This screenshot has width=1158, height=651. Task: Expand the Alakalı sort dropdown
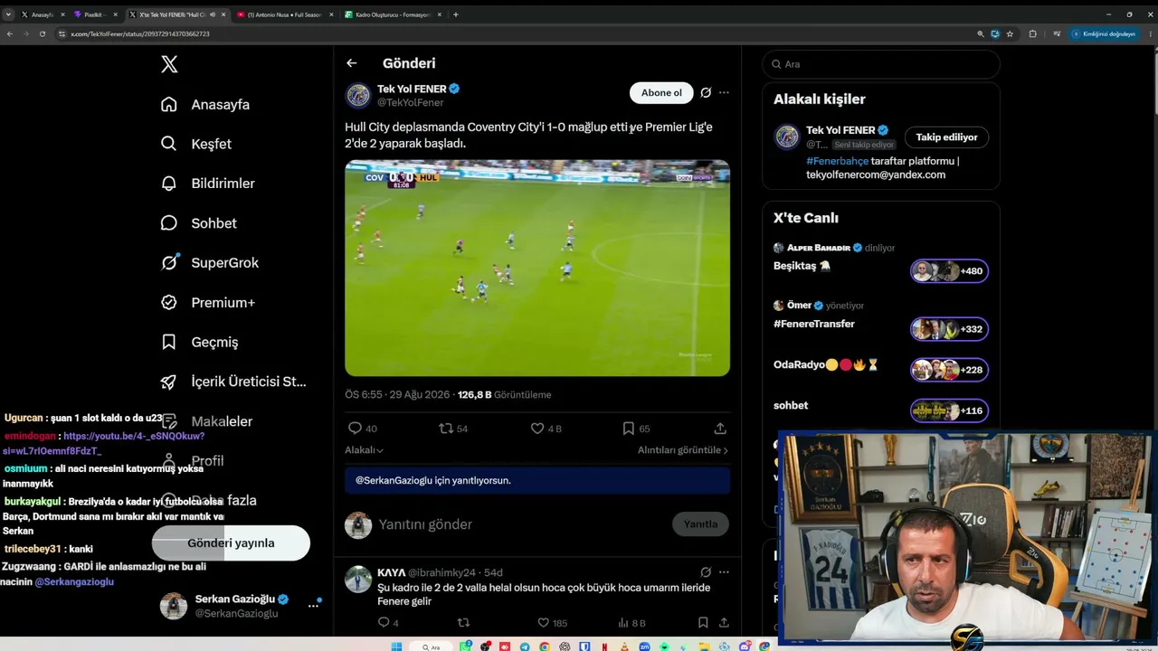[364, 450]
